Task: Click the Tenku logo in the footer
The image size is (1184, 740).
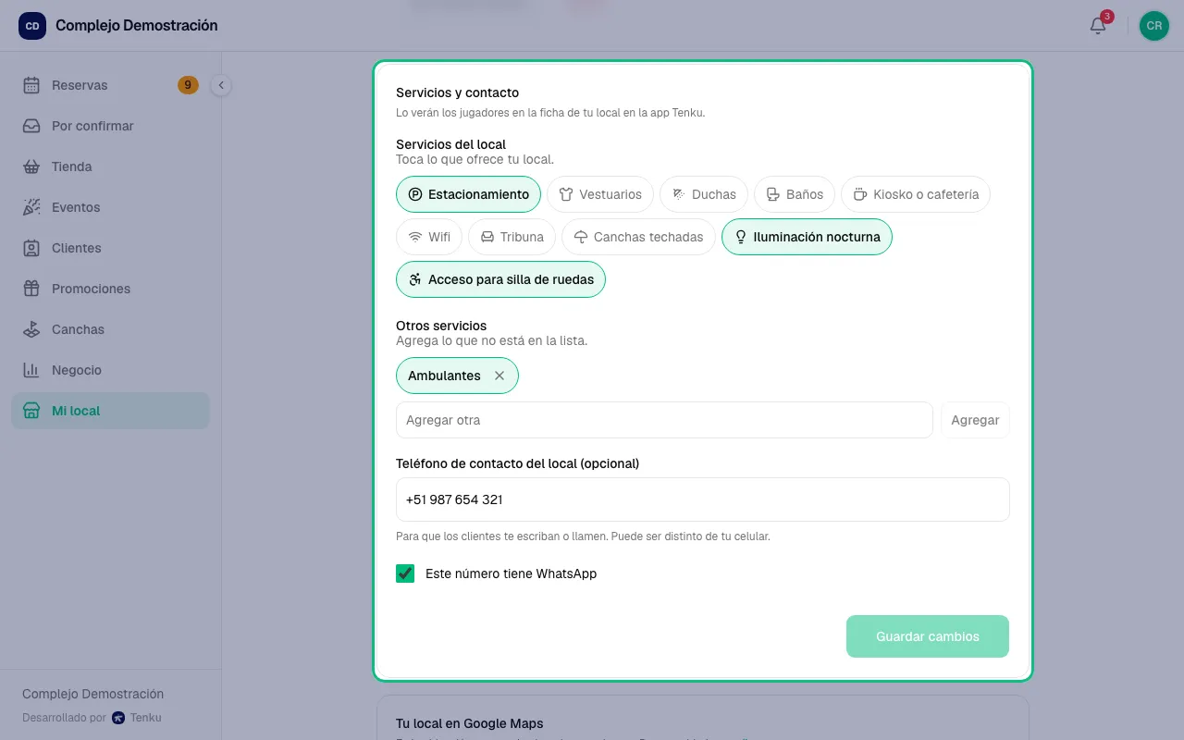Action: [x=118, y=718]
